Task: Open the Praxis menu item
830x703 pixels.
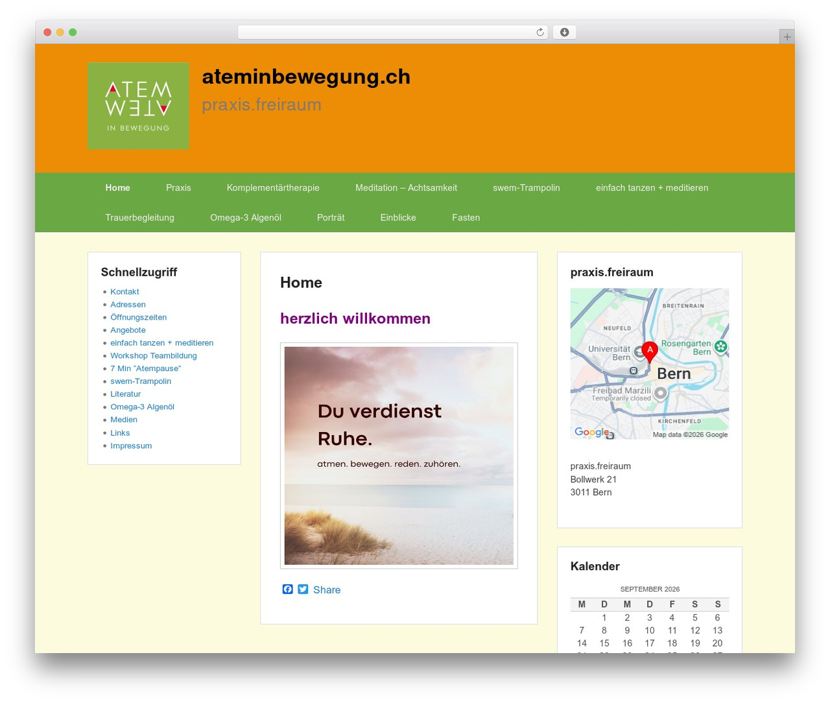Action: coord(178,187)
